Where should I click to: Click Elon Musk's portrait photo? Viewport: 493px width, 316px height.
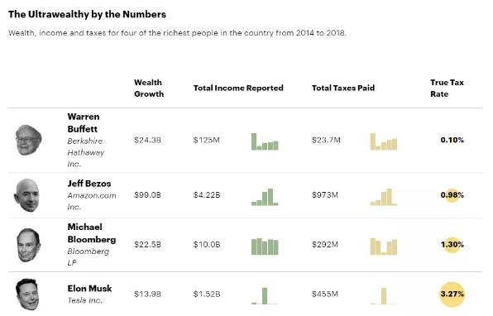coord(27,294)
